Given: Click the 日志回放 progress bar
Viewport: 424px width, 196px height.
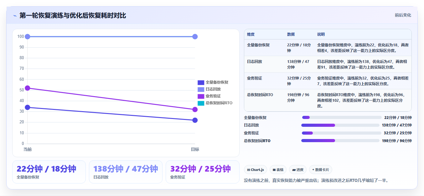Looking at the screenshot, I should tap(340, 125).
